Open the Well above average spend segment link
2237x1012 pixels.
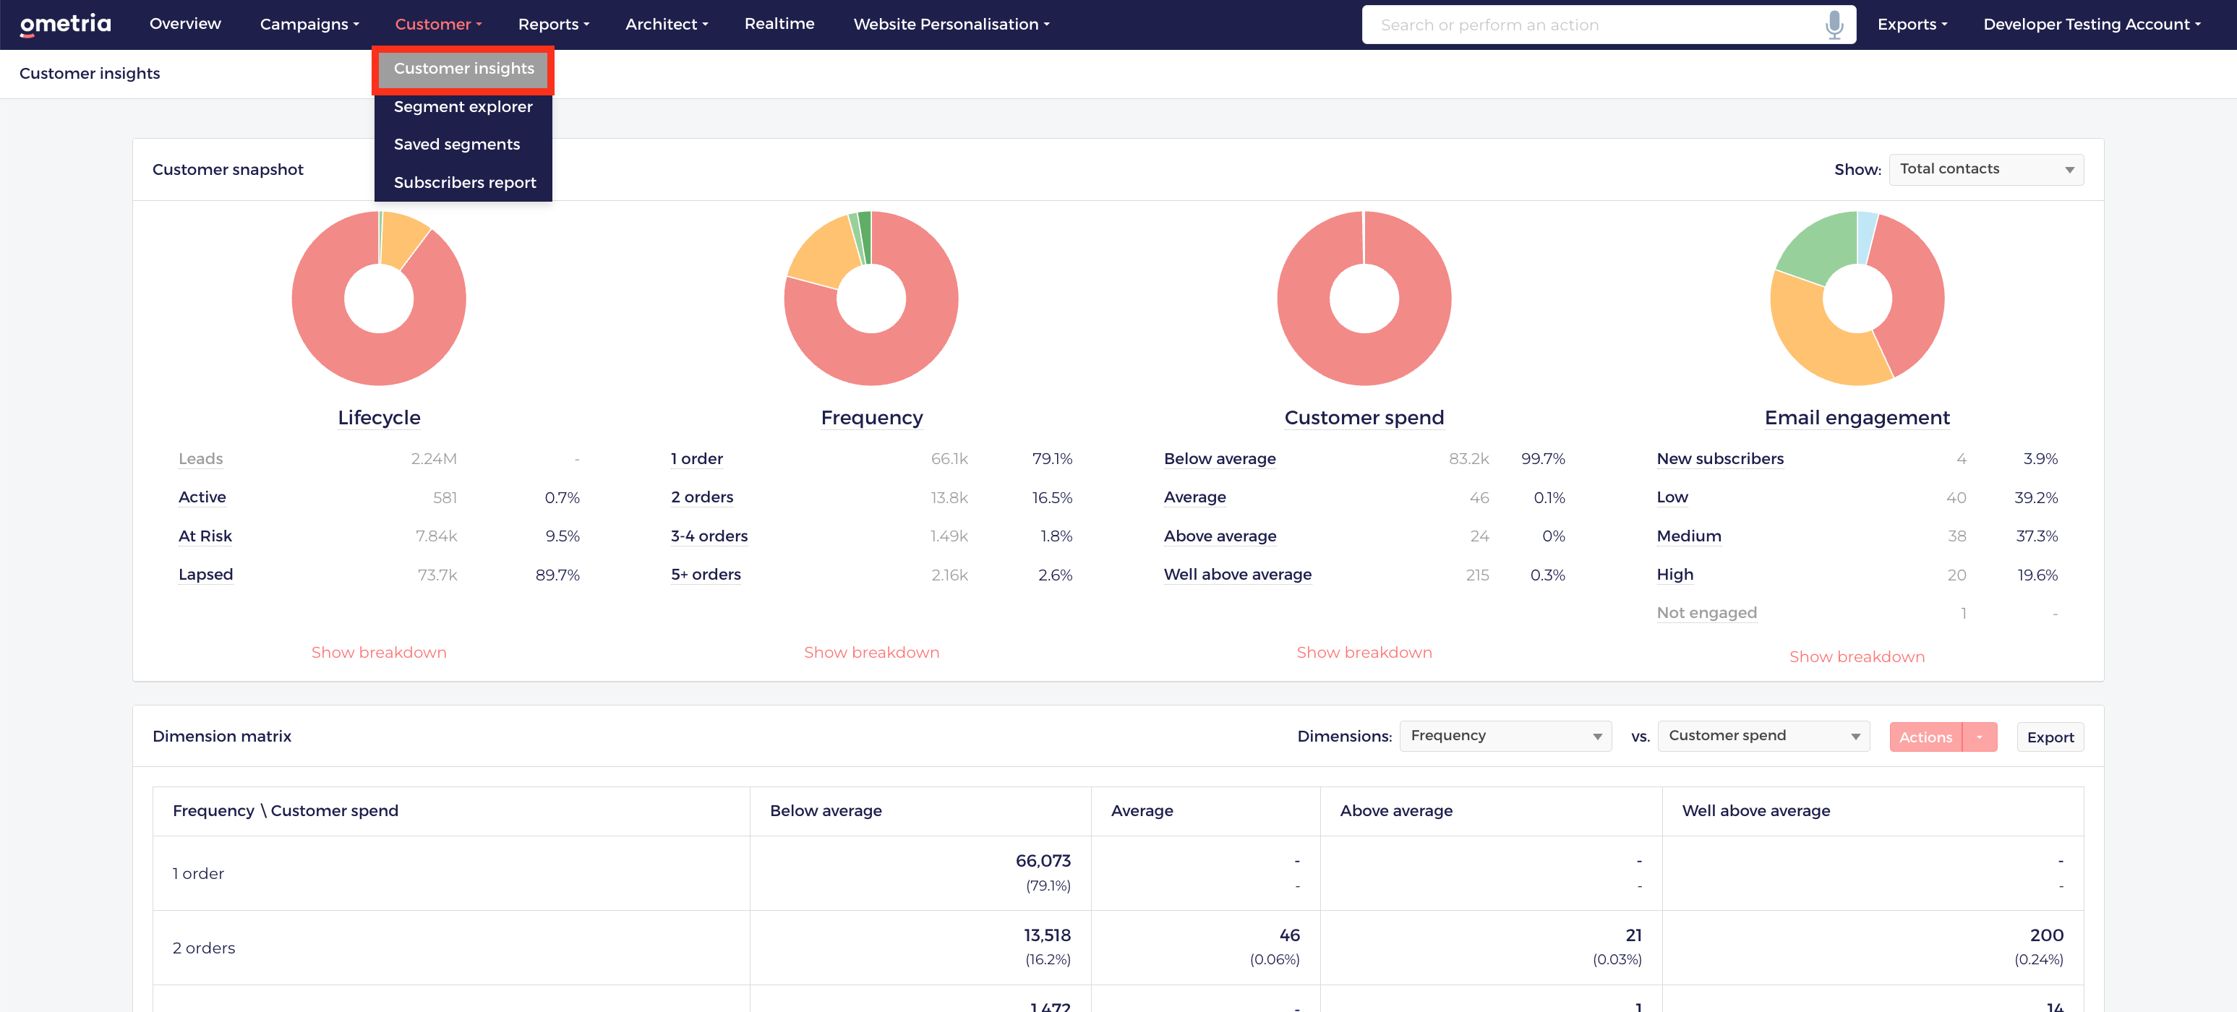coord(1238,575)
